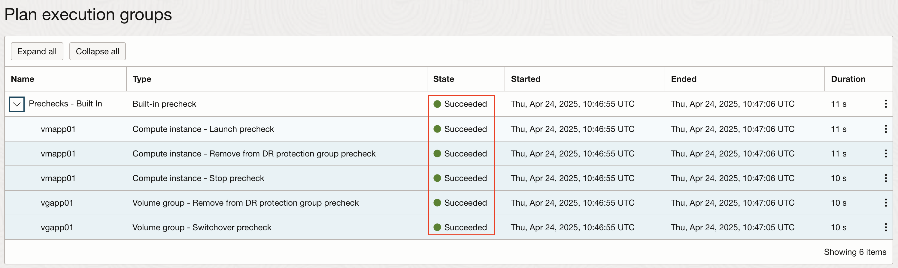Sort table by the Name column header
Screen dimensions: 898x268
(22, 79)
